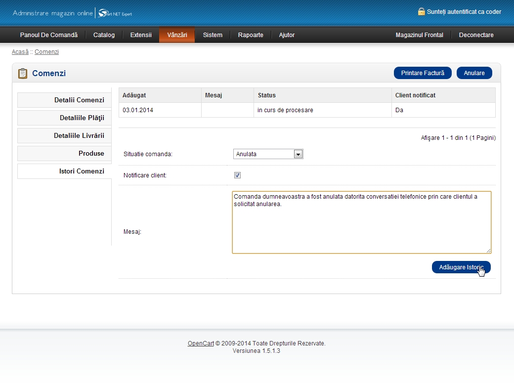The image size is (514, 383).
Task: Click the Start NET Expert logo
Action: (x=115, y=13)
